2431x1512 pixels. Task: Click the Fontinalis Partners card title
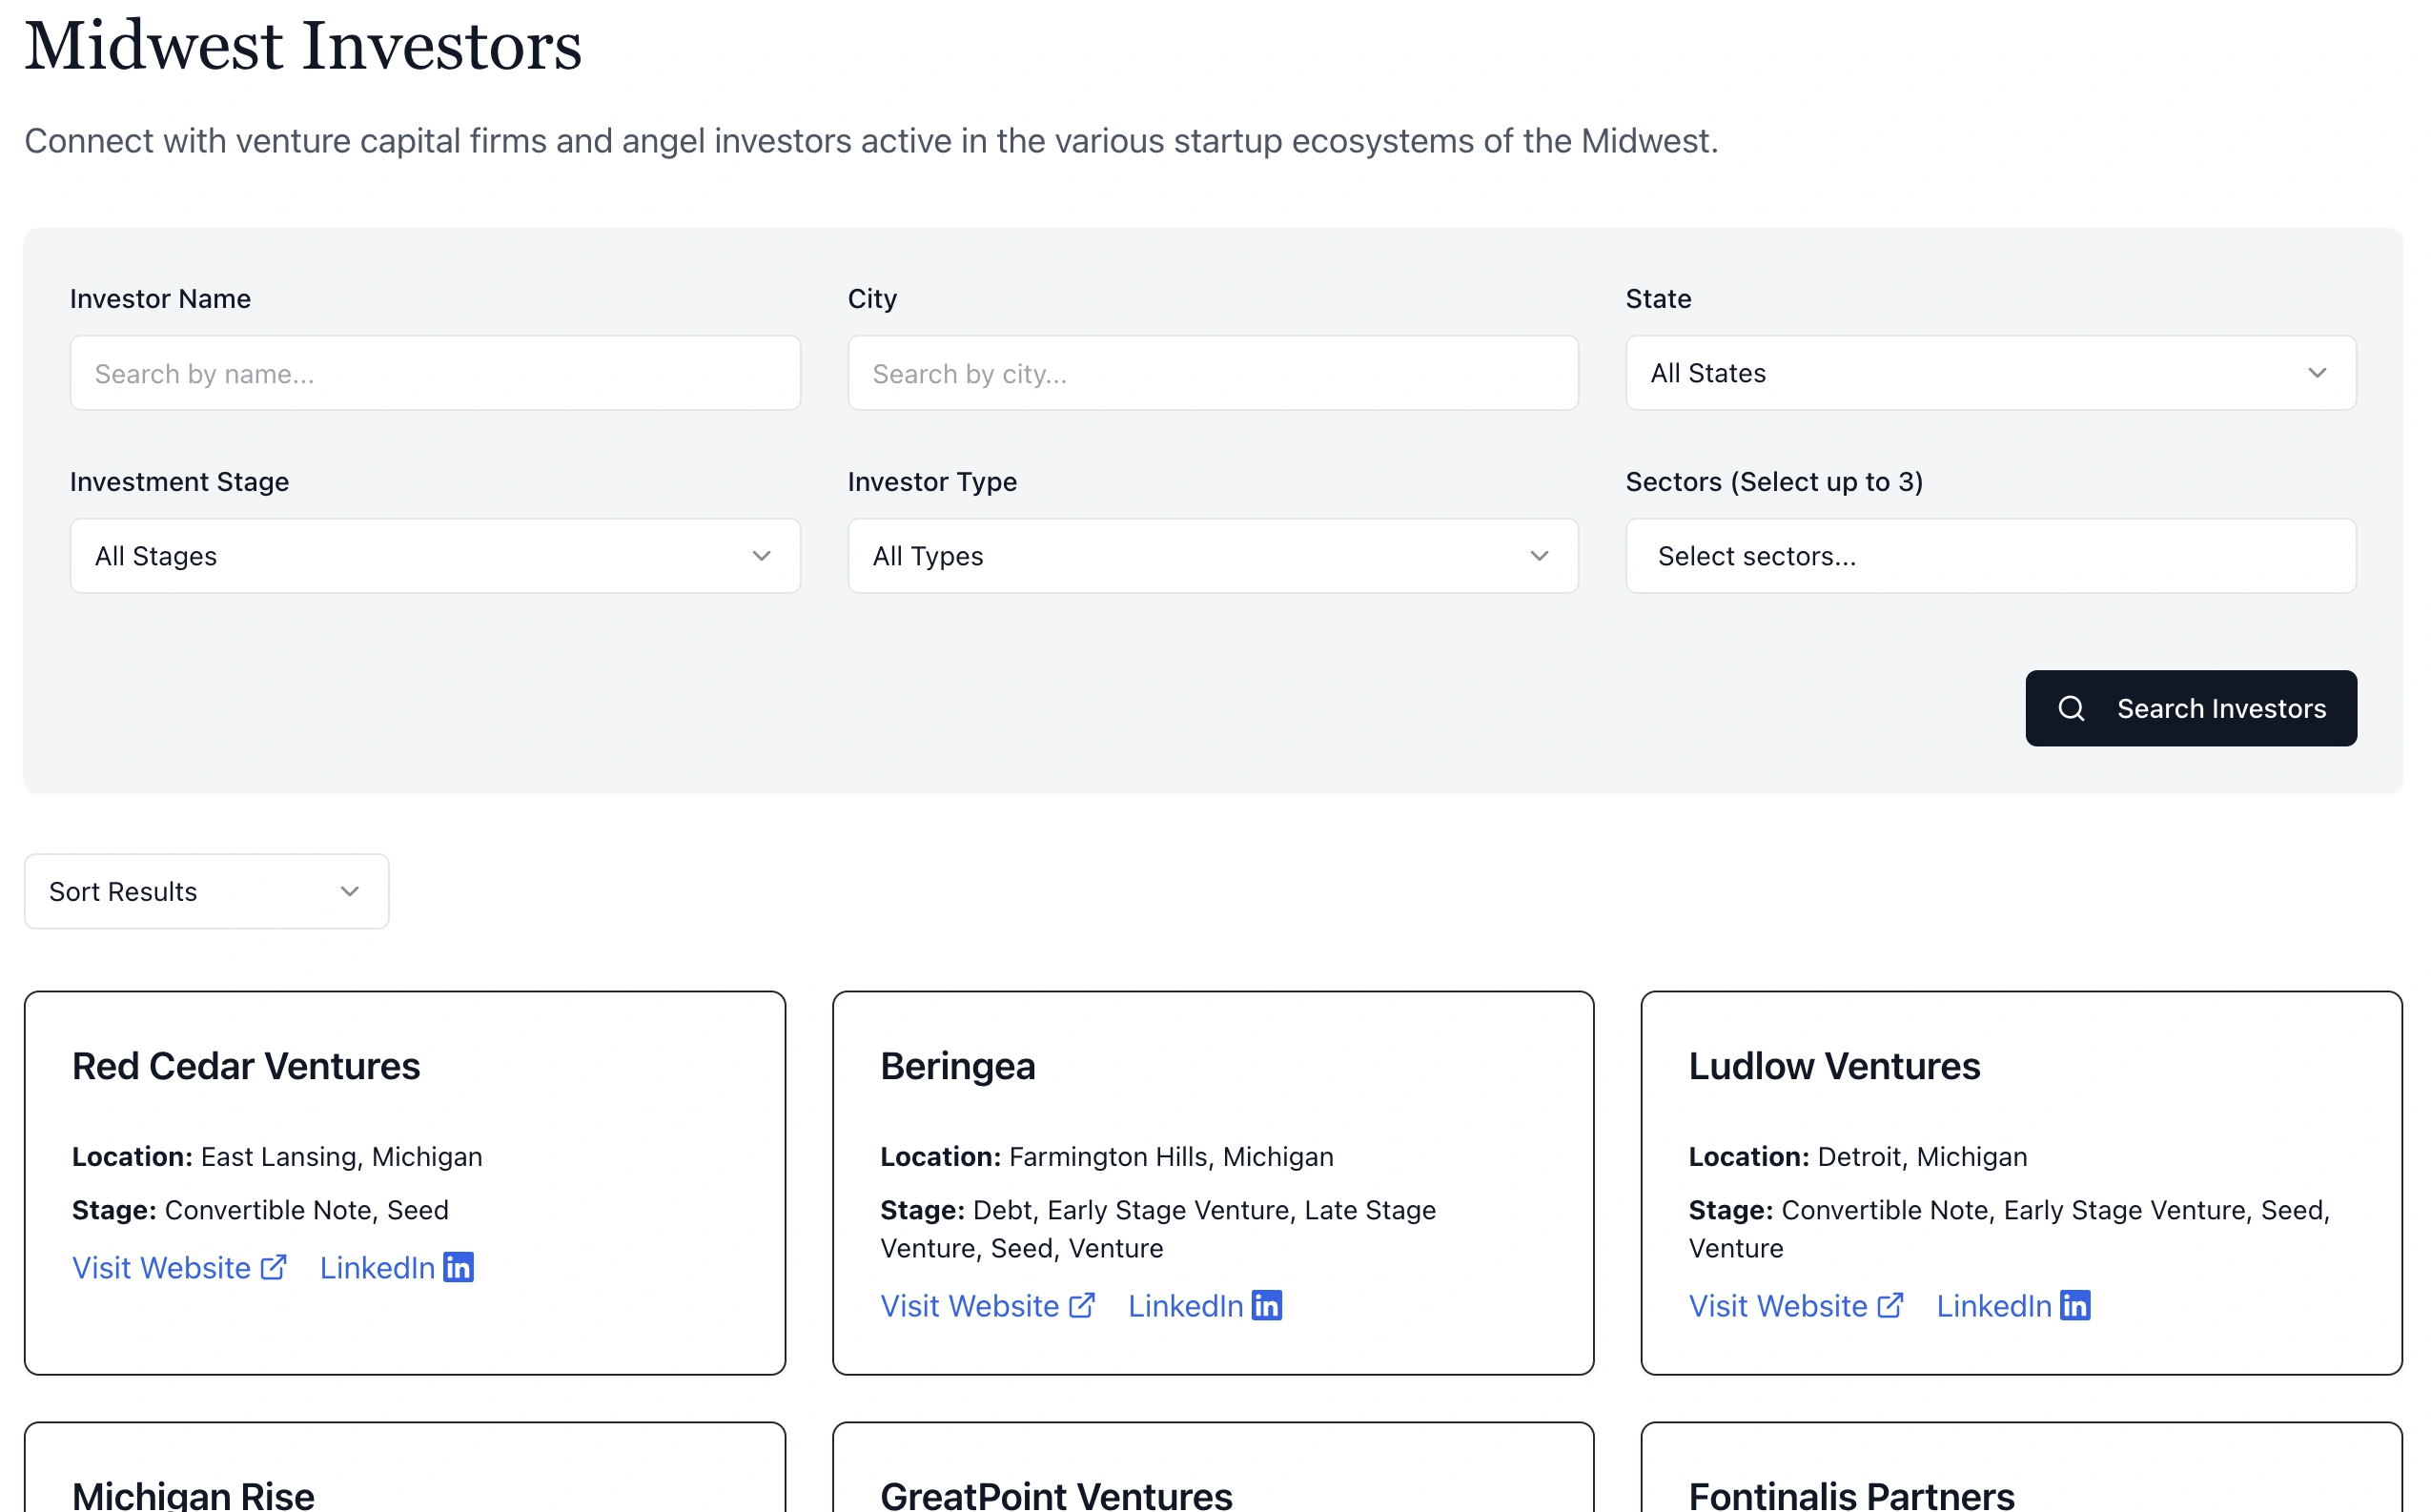coord(1851,1496)
